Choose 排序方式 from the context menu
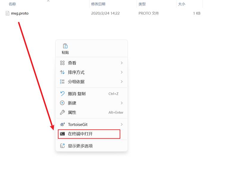The width and height of the screenshot is (247, 174). (92, 72)
